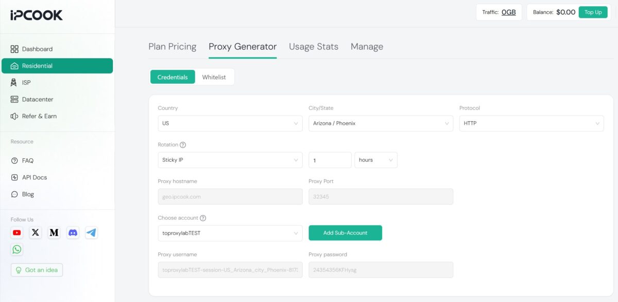Open the City/State dropdown Arizona / Phoenix
This screenshot has width=618, height=302.
pyautogui.click(x=381, y=123)
